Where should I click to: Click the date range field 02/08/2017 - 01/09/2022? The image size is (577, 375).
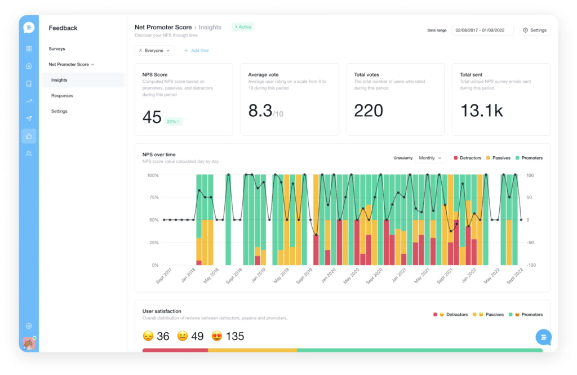point(482,30)
